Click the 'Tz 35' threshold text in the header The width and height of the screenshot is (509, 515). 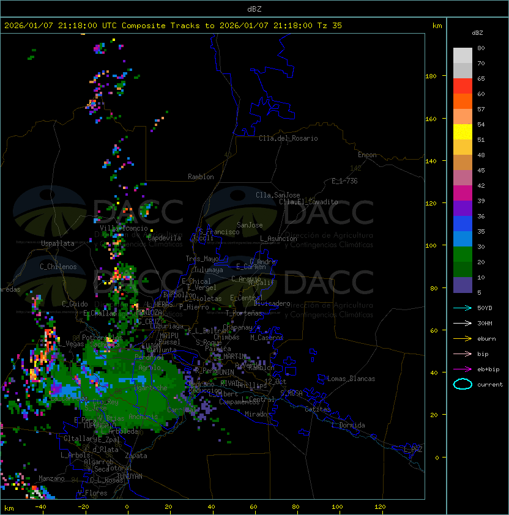point(330,26)
